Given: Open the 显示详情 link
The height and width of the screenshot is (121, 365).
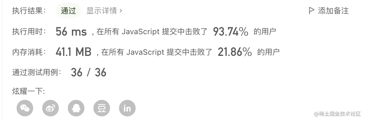Looking at the screenshot, I should tap(102, 11).
